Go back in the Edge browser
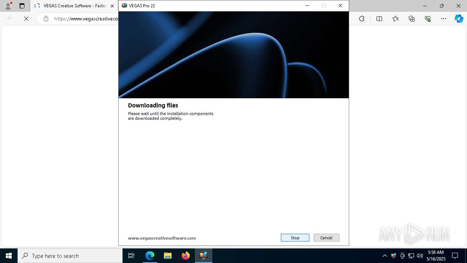 pyautogui.click(x=10, y=19)
